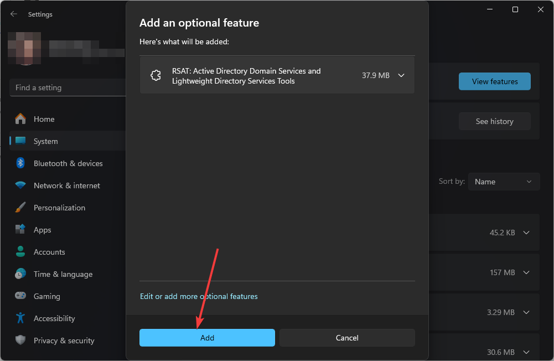Click the Bluetooth & devices icon
The image size is (554, 361).
click(20, 163)
